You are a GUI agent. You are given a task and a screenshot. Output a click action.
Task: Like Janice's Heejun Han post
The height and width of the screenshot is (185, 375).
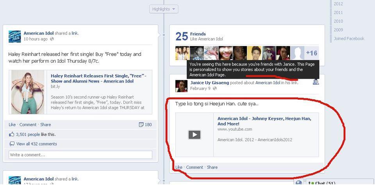(179, 167)
